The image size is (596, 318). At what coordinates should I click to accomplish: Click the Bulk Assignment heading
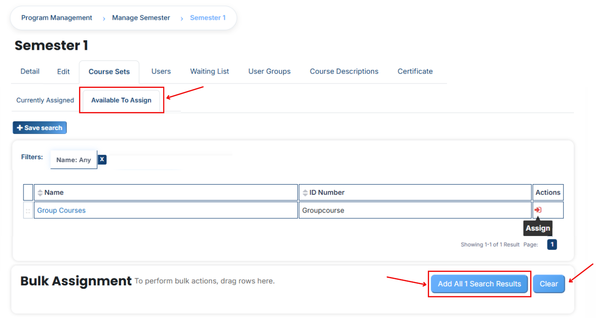pyautogui.click(x=76, y=281)
